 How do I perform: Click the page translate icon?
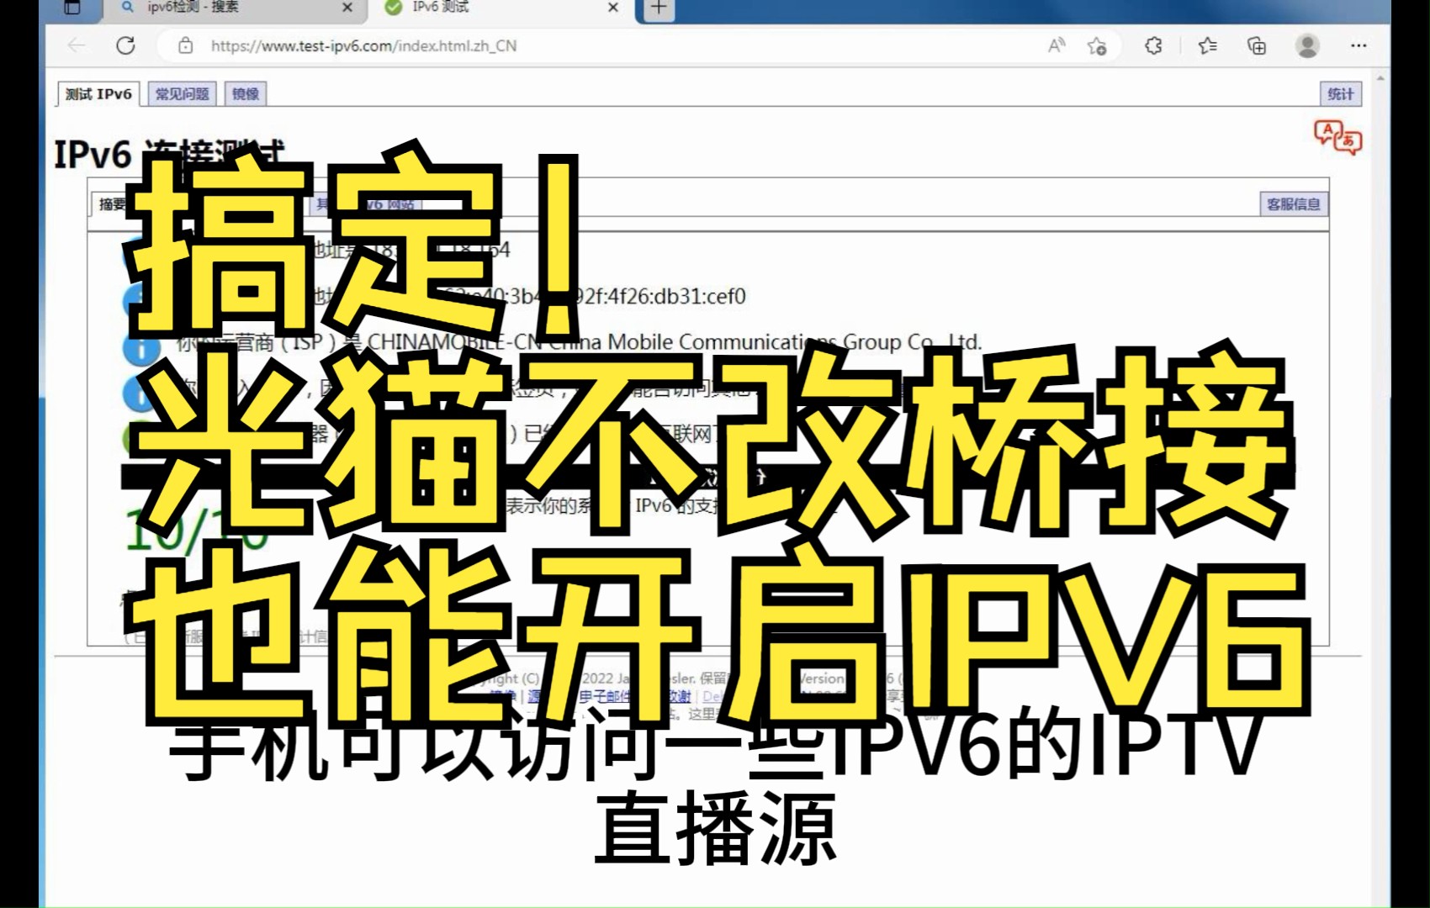[x=1337, y=137]
